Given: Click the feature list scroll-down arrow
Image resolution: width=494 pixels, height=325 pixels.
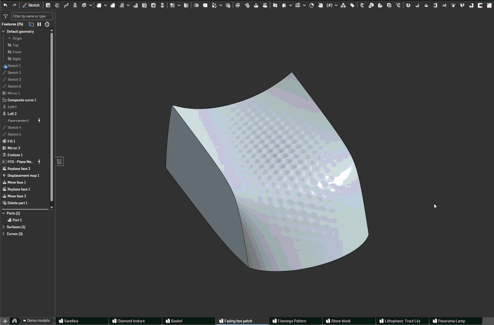Looking at the screenshot, I should pyautogui.click(x=52, y=208).
